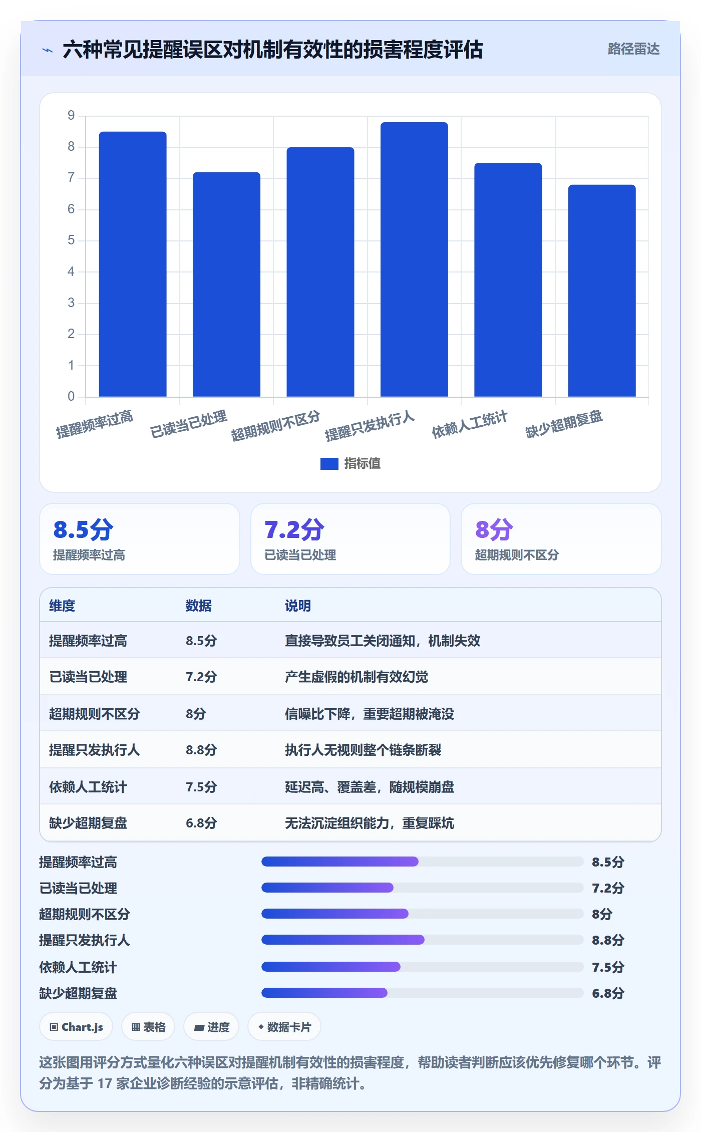Click description 执行人无视则整个链条断裂
The image size is (701, 1132).
[363, 750]
